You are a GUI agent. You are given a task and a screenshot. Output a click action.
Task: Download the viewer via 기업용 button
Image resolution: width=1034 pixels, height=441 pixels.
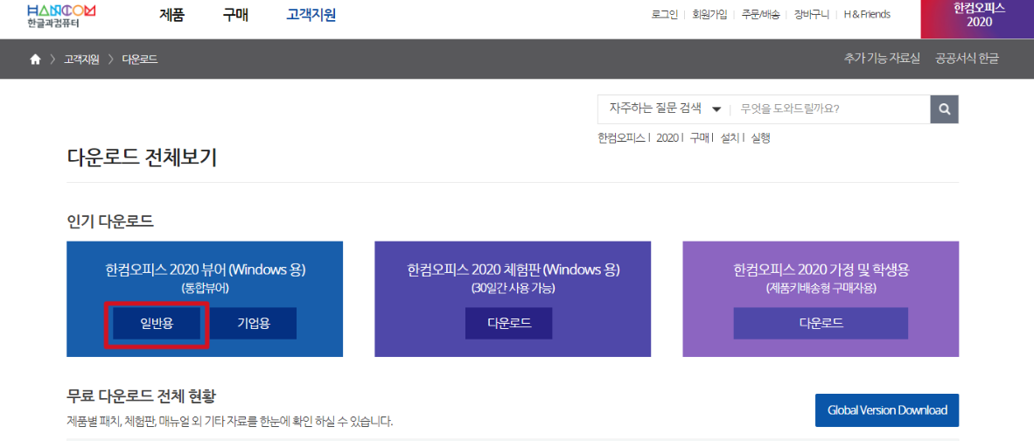point(253,324)
